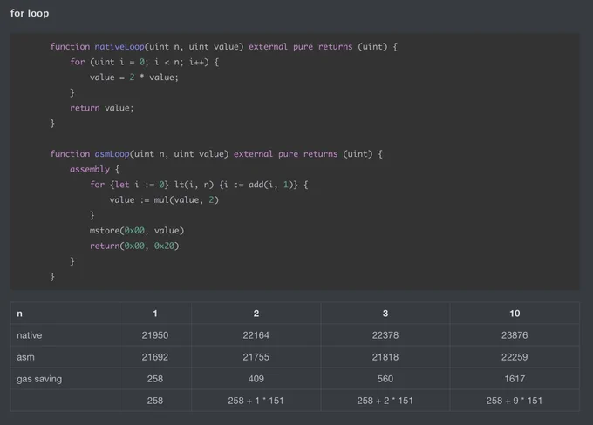Click the gas saving value 1617
The width and height of the screenshot is (593, 425).
point(515,379)
